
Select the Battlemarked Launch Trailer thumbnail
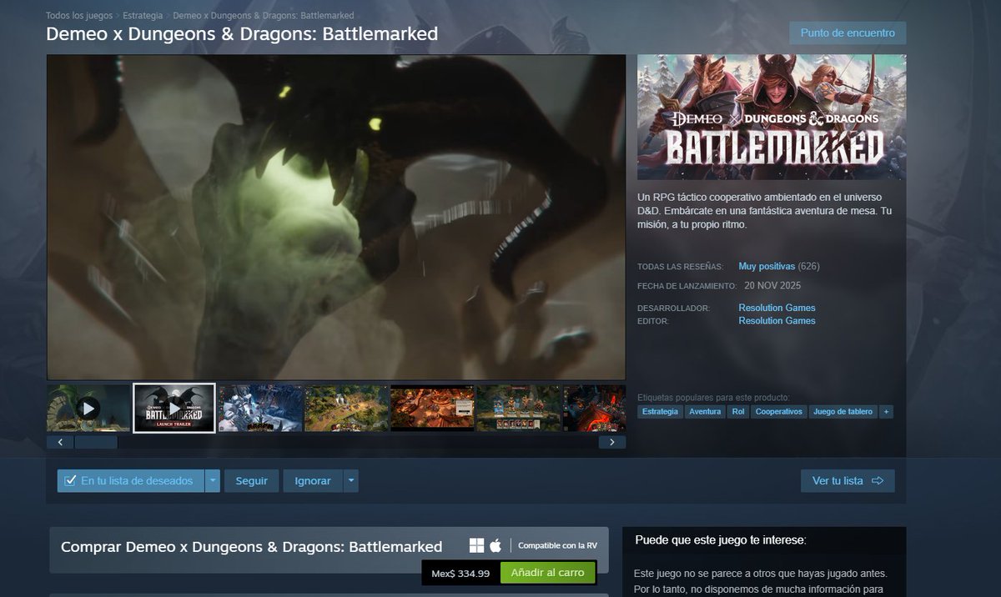pos(174,408)
